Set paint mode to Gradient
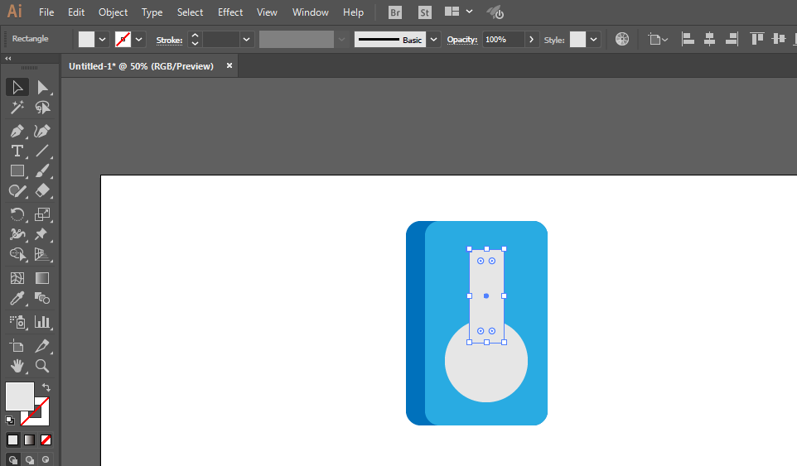797x466 pixels. coord(30,440)
